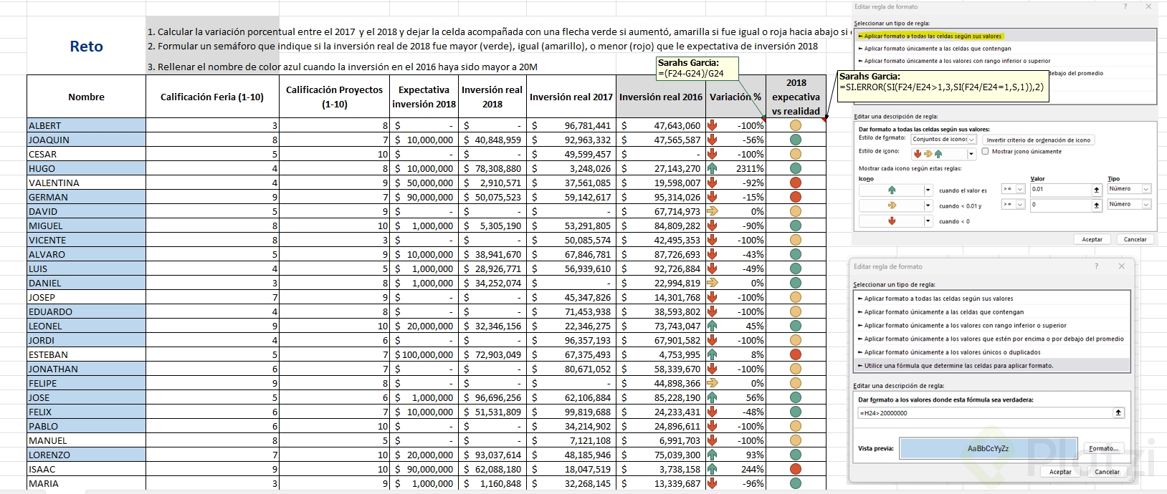
Task: Click Cancelar in the formula rule dialog
Action: pos(1107,472)
